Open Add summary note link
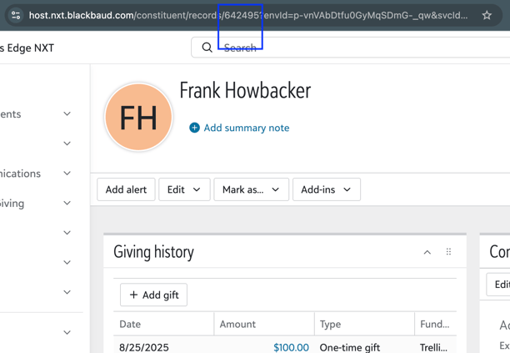This screenshot has height=353, width=510. pyautogui.click(x=247, y=128)
